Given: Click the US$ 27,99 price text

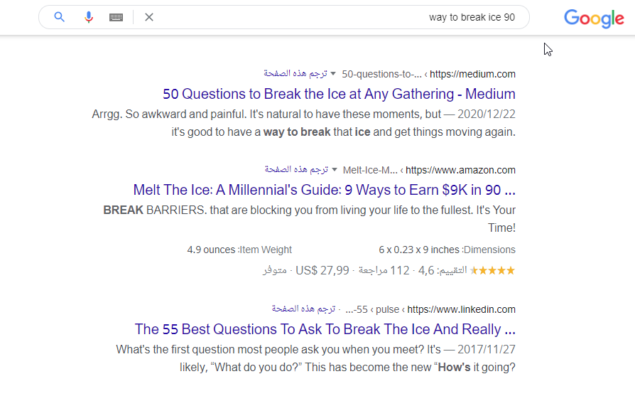Looking at the screenshot, I should [322, 270].
